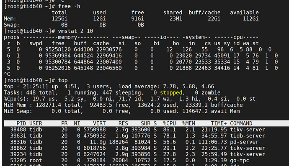Click the COMMAND column header in top
Viewport: 289px width, 166px height.
[x=241, y=123]
